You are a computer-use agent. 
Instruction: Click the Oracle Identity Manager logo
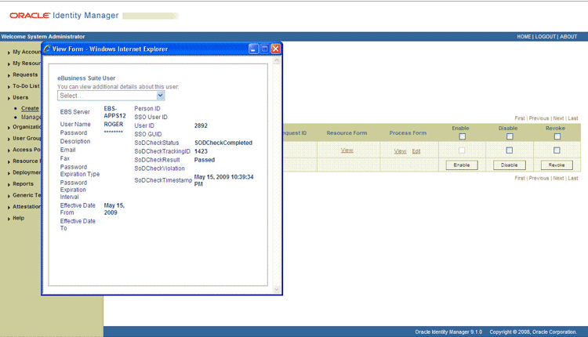click(64, 16)
